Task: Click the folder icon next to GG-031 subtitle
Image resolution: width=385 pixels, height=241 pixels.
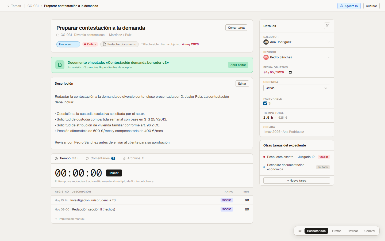Action: click(x=58, y=35)
